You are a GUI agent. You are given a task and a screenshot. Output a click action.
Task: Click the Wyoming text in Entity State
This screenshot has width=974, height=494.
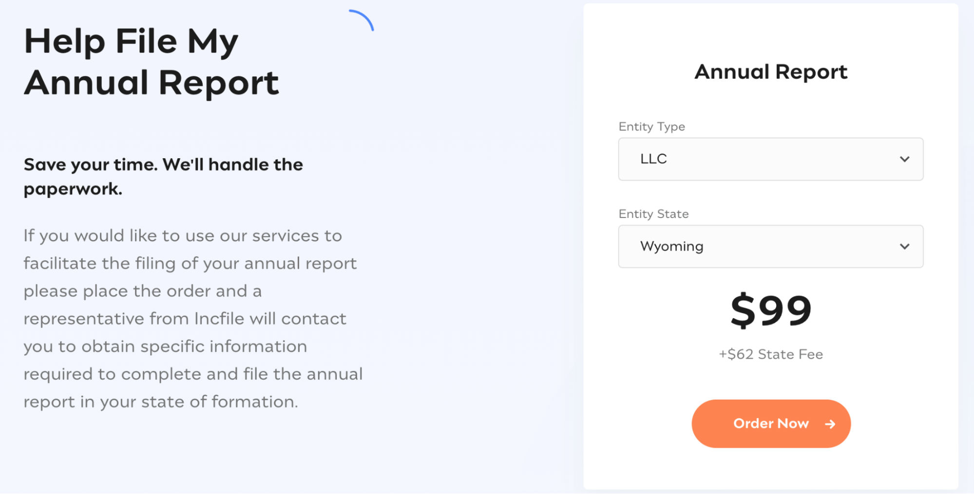pyautogui.click(x=672, y=246)
